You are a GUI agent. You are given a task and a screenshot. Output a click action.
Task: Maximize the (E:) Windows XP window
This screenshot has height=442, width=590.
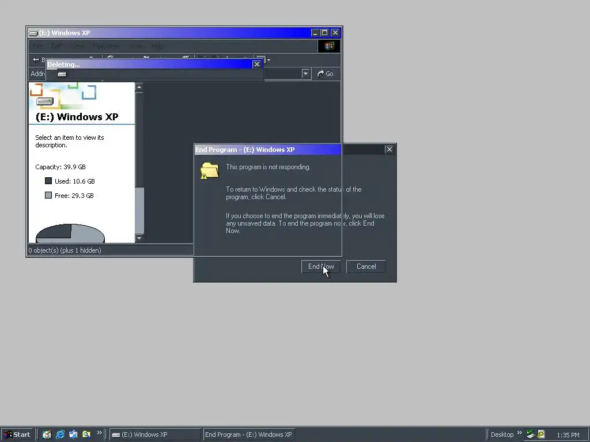(325, 33)
